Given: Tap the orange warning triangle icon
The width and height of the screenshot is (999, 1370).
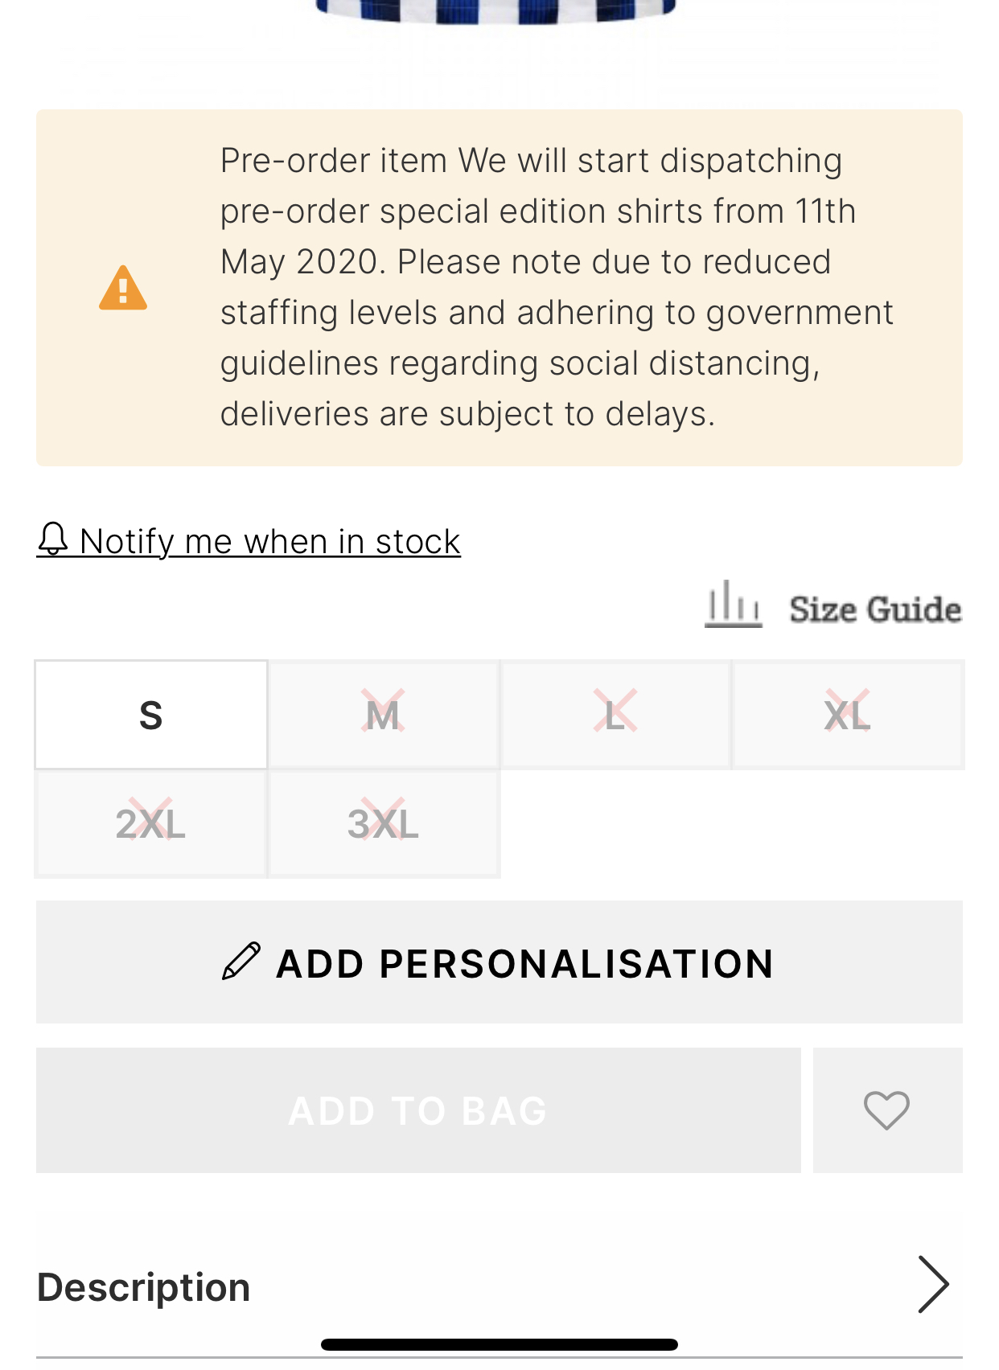Looking at the screenshot, I should [123, 288].
